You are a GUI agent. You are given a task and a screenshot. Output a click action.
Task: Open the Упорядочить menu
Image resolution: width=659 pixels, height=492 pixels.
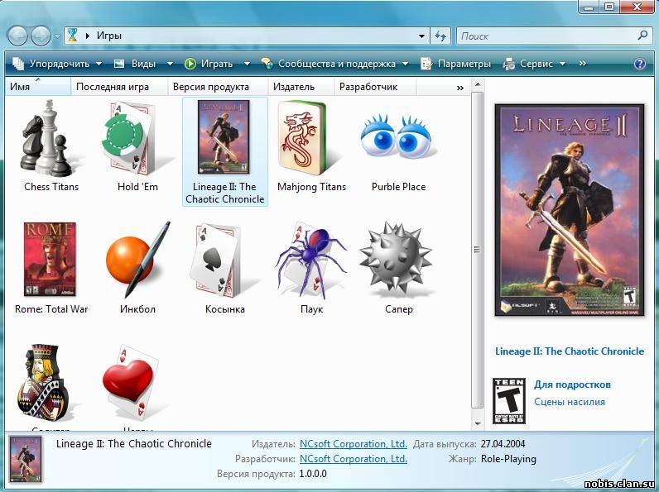coord(57,64)
